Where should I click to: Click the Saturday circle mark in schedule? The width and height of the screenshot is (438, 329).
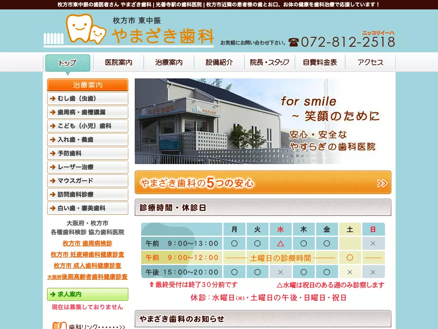pyautogui.click(x=350, y=257)
